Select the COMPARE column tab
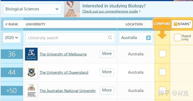This screenshot has width=193, height=101. 162,24
